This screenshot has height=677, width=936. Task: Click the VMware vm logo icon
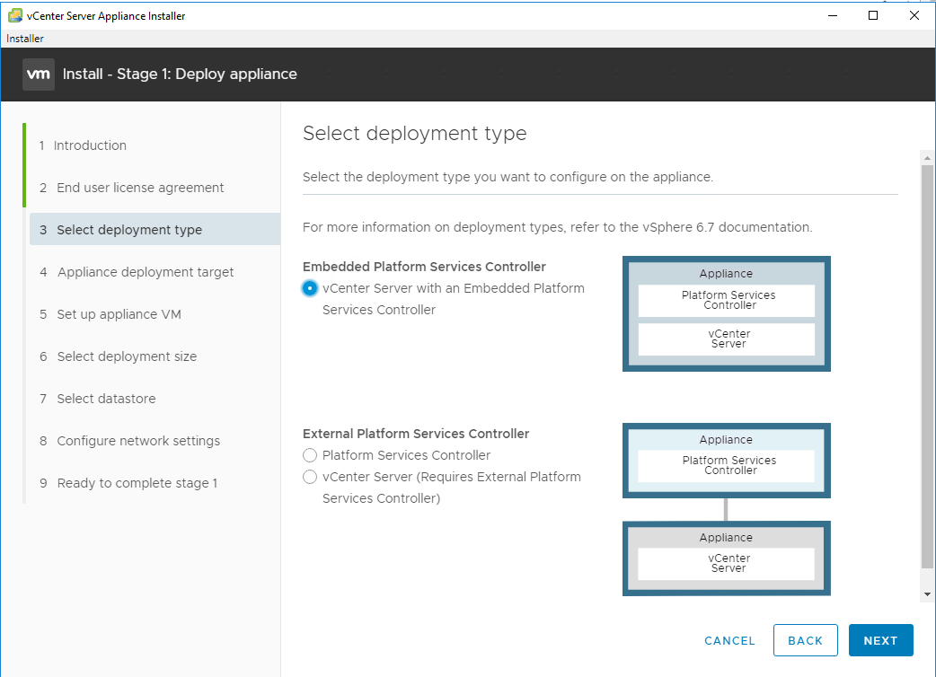click(x=39, y=75)
